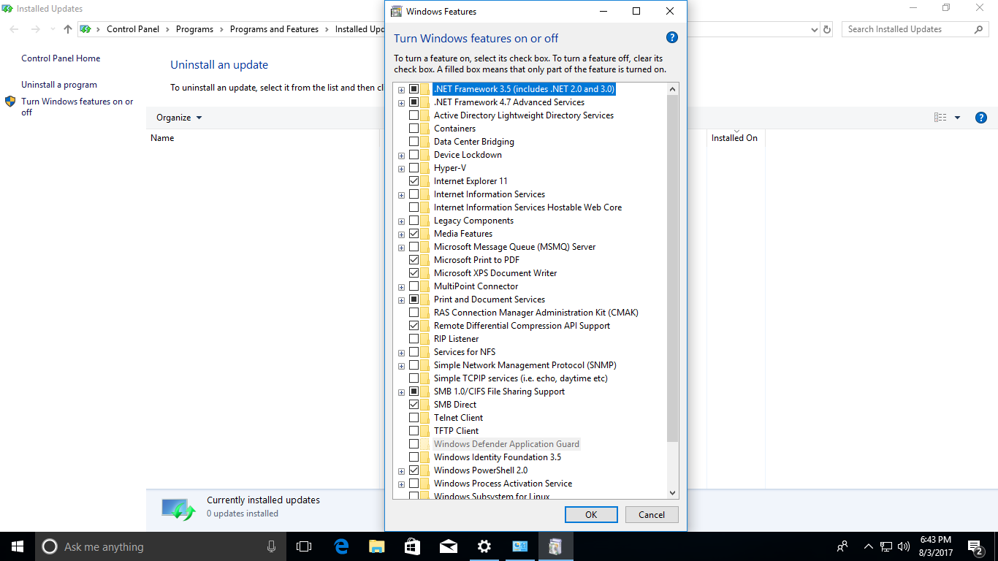The width and height of the screenshot is (998, 561).
Task: Open the view options dropdown arrow
Action: pos(957,118)
